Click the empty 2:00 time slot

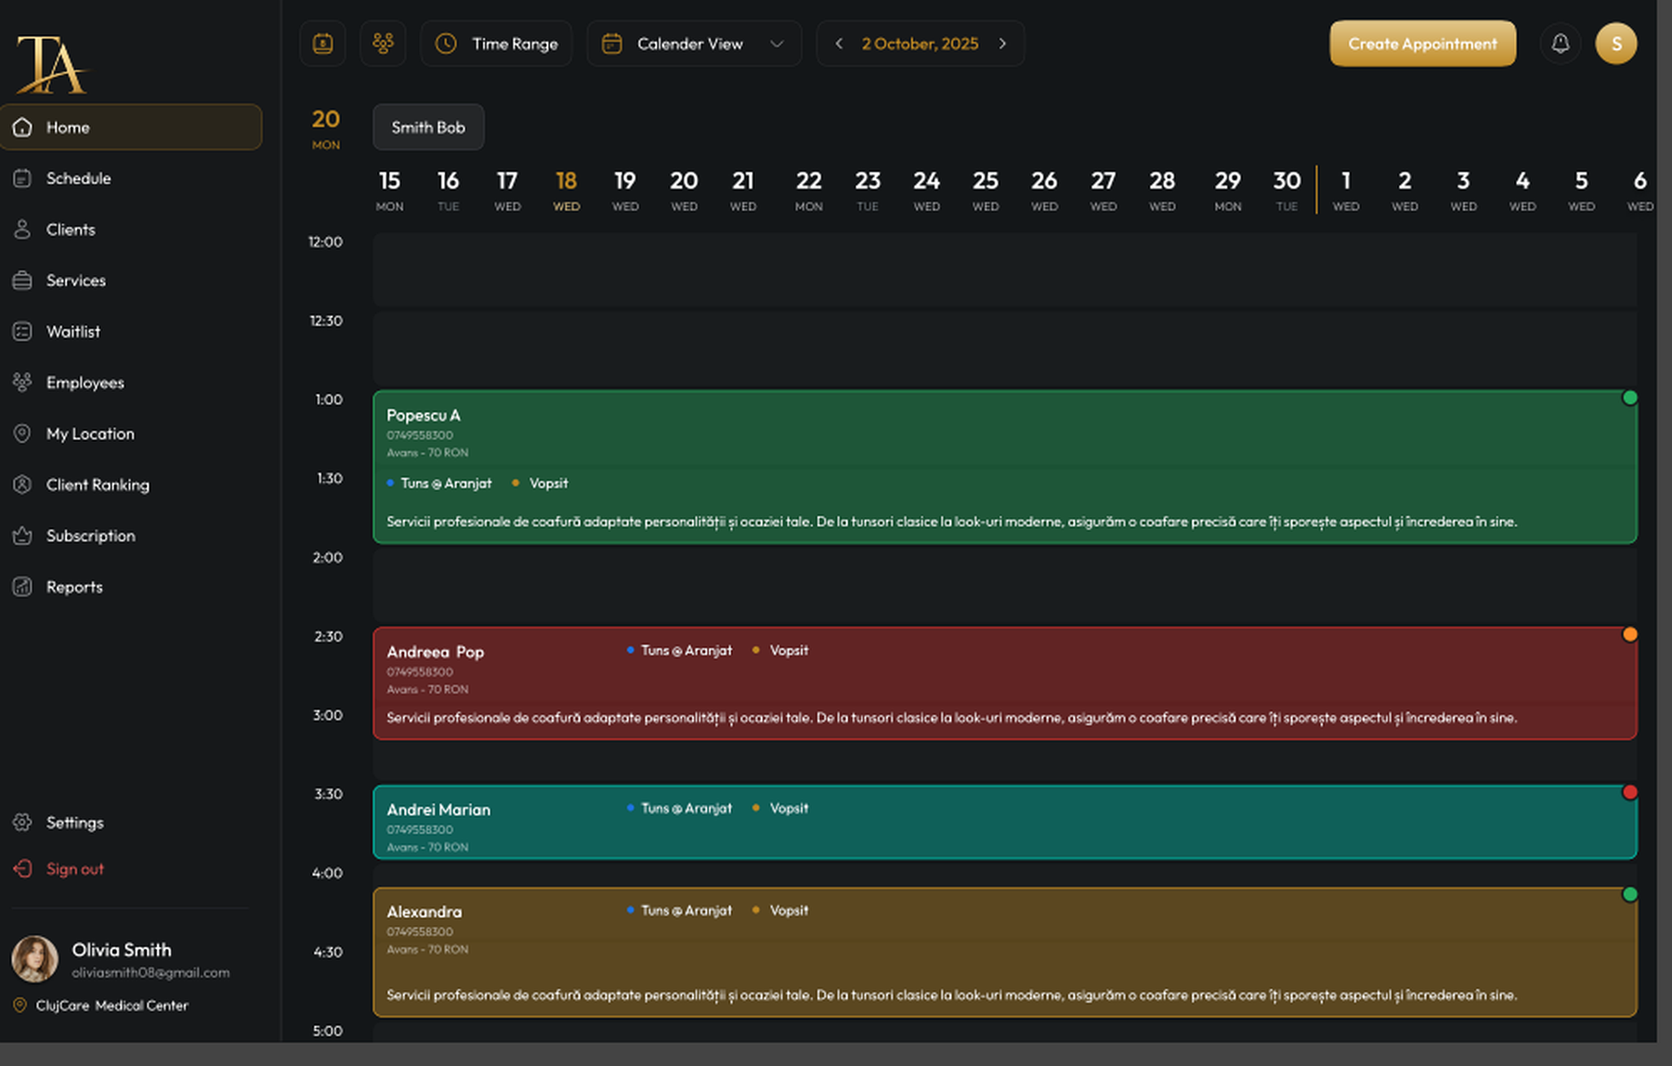coord(1005,585)
